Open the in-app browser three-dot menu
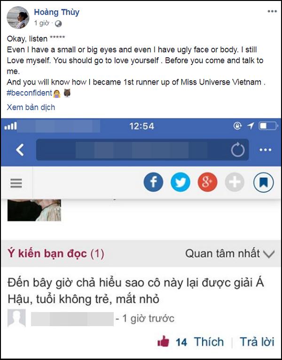The image size is (282, 360). click(x=265, y=150)
